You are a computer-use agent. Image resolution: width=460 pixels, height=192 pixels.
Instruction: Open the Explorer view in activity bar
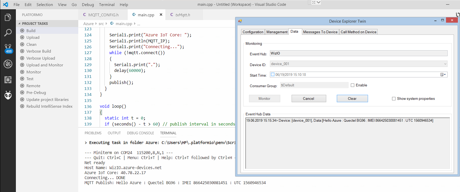tap(8, 17)
